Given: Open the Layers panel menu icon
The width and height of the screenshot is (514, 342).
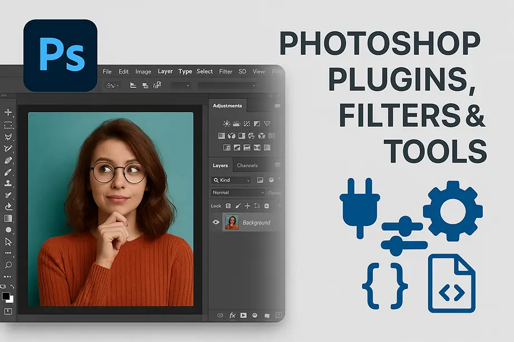Looking at the screenshot, I should (x=277, y=165).
